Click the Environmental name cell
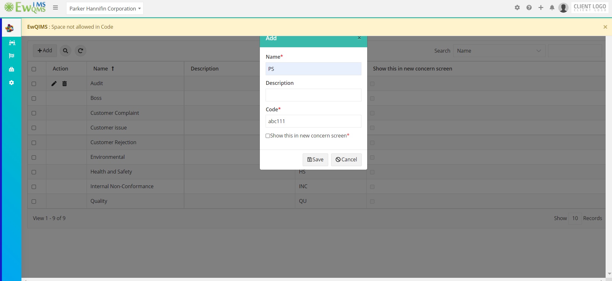The image size is (612, 281). 135,157
